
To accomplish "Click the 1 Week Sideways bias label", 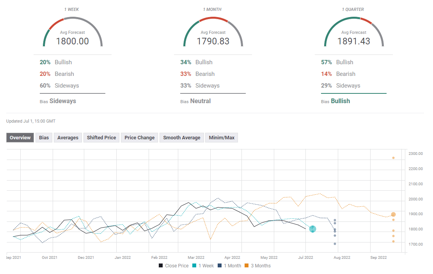I will point(62,101).
